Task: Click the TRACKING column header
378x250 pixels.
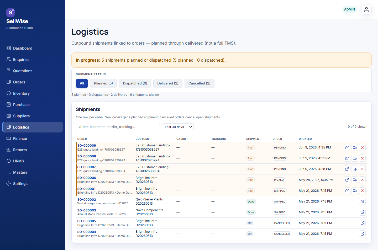Action: click(x=219, y=139)
